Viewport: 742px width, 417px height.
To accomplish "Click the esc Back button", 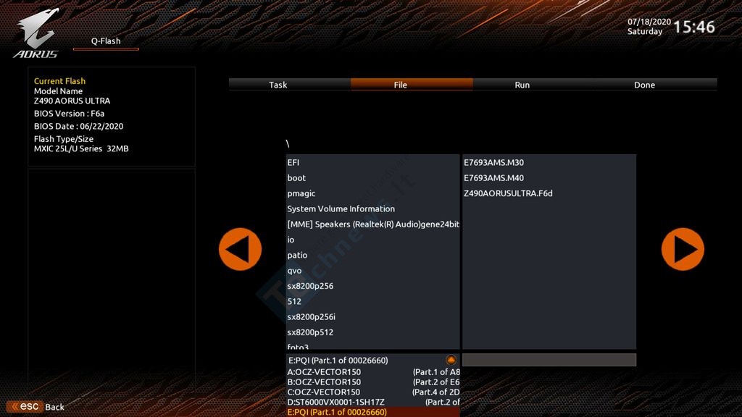I will coord(36,407).
